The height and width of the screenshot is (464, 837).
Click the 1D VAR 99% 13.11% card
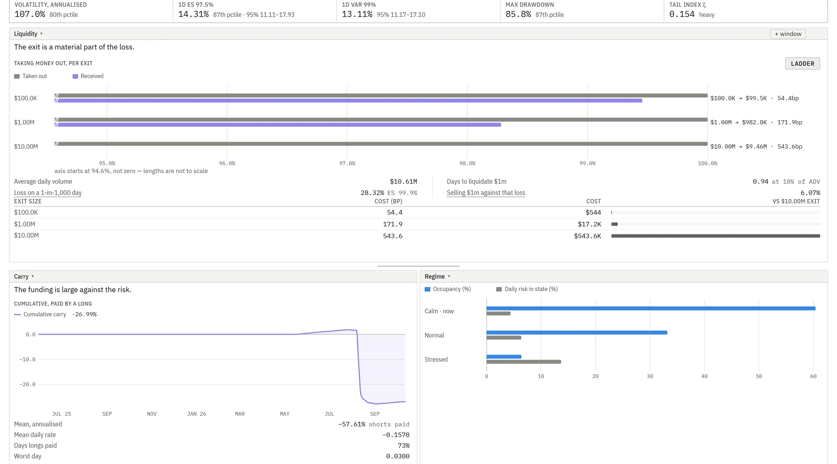tap(418, 11)
